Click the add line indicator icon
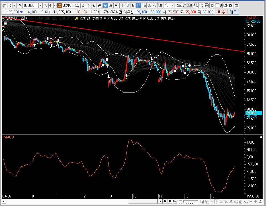The width and height of the screenshot is (266, 206). tap(201, 6)
